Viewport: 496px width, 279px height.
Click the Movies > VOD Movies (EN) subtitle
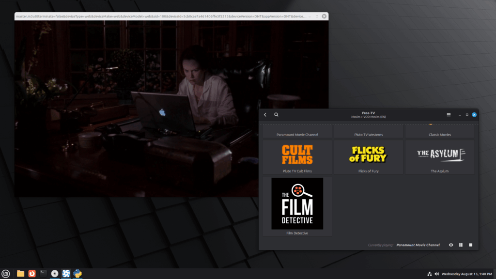click(368, 117)
